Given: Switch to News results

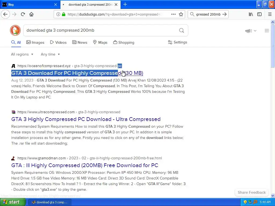Looking at the screenshot, I should click(x=79, y=42).
